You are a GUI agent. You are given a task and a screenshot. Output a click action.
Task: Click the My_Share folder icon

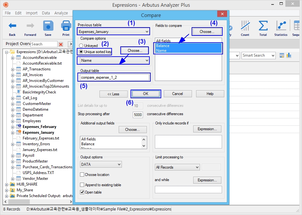(12, 190)
